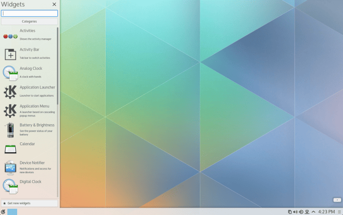Image resolution: width=343 pixels, height=215 pixels.
Task: Expand hidden system tray icons arrow
Action: pyautogui.click(x=314, y=212)
